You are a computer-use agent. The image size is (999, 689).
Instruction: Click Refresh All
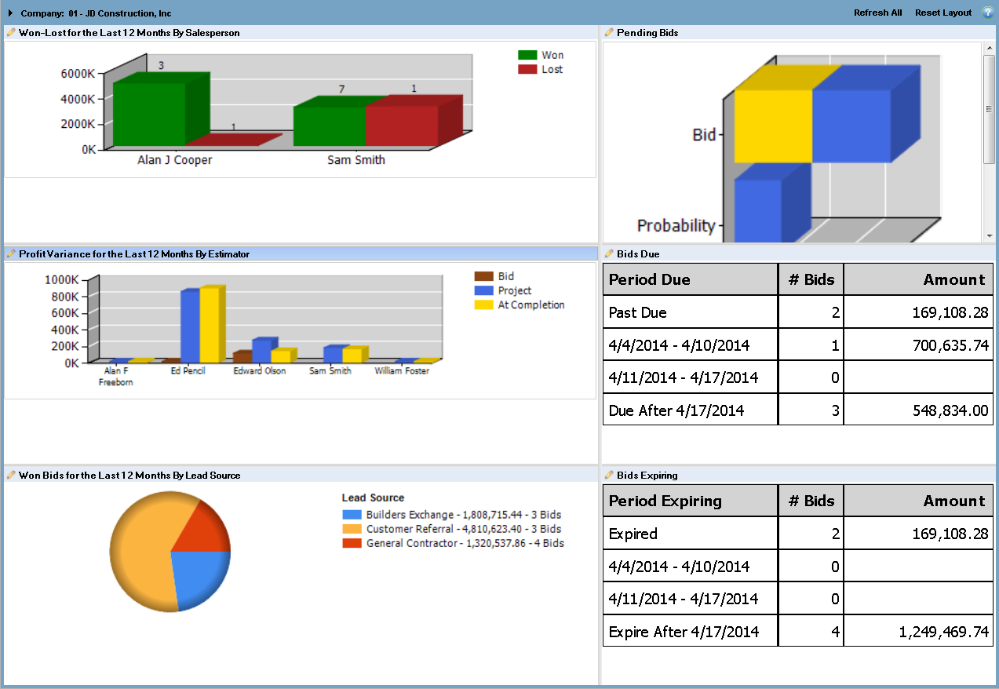877,13
